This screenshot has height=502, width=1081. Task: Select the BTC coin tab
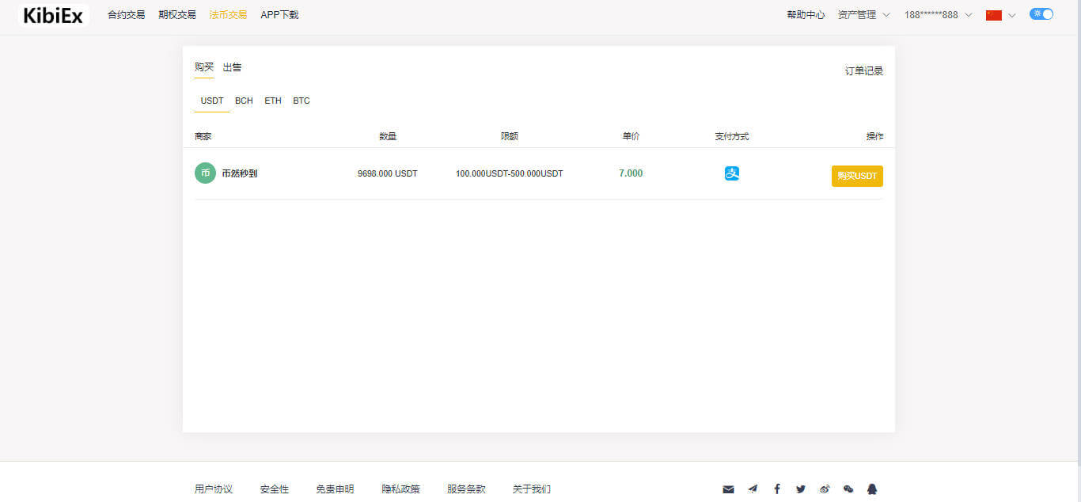(302, 101)
